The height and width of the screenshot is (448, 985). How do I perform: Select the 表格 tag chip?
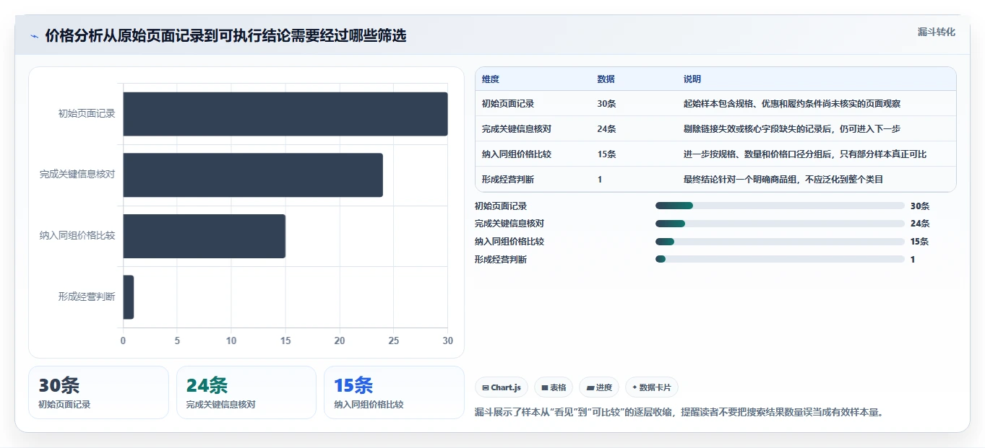pos(554,387)
